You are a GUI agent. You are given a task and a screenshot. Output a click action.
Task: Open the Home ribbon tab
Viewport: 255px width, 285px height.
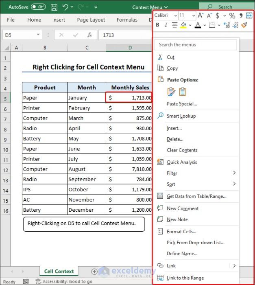pyautogui.click(x=34, y=20)
